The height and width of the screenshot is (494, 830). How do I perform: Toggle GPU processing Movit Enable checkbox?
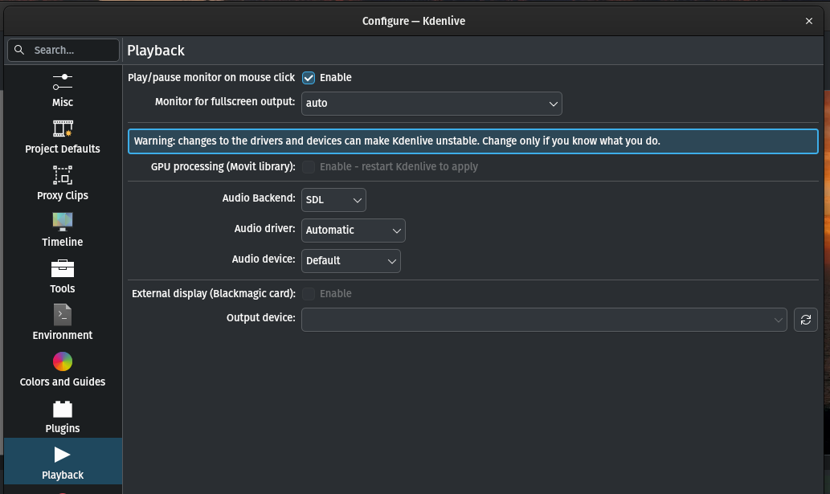(x=309, y=166)
